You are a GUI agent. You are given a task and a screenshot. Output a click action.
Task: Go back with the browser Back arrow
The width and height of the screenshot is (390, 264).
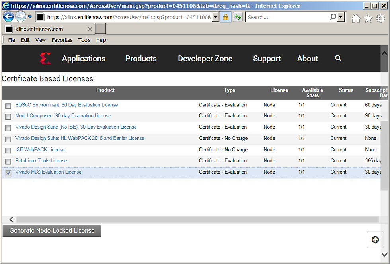pyautogui.click(x=8, y=17)
